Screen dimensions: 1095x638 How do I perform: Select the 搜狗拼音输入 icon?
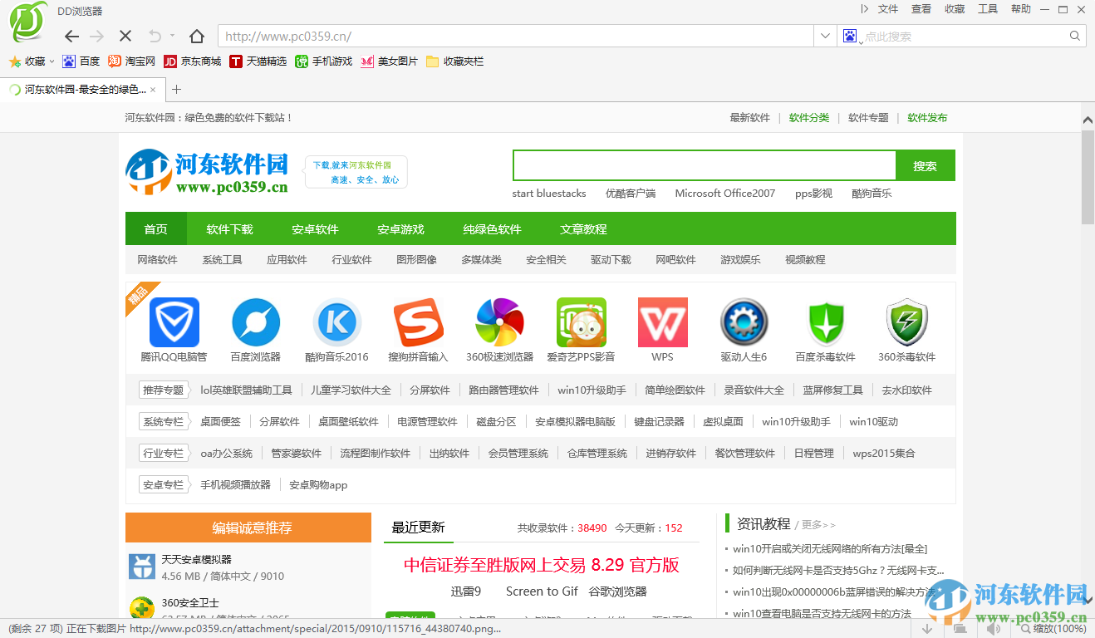coord(418,322)
